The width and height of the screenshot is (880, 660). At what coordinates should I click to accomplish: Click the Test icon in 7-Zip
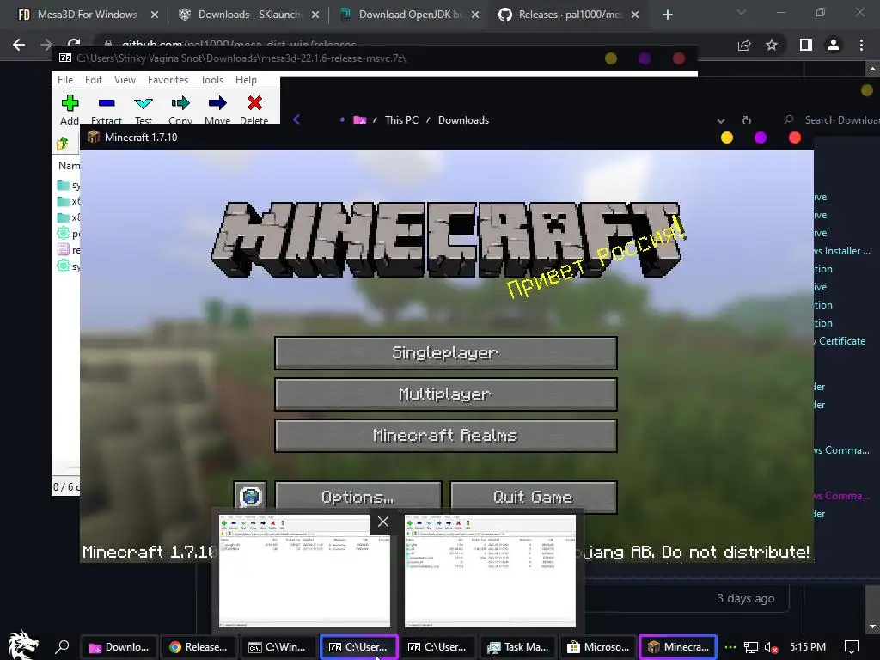tap(144, 103)
